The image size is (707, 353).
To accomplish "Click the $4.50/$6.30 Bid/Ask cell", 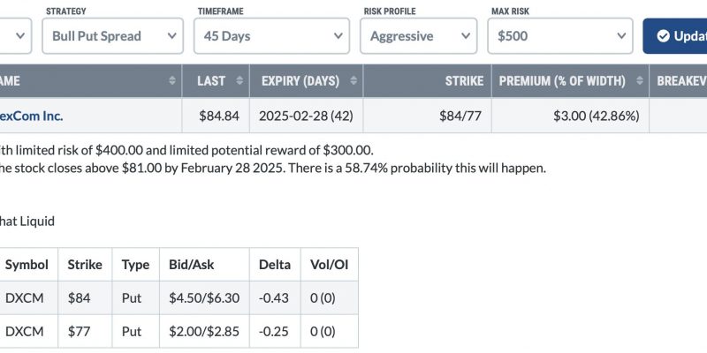I will (x=204, y=298).
